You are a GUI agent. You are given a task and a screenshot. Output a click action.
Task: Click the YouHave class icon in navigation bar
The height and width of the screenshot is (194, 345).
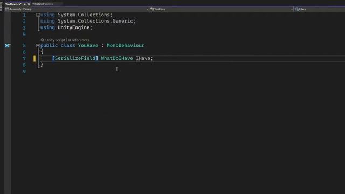152,9
